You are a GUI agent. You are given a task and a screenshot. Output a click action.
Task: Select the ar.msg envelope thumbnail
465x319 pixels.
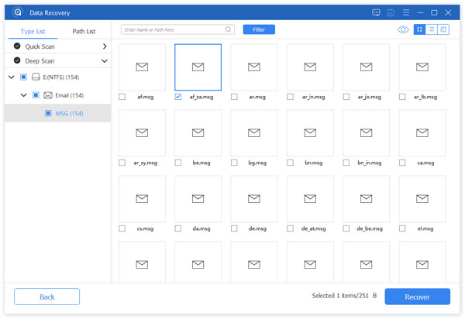[254, 67]
